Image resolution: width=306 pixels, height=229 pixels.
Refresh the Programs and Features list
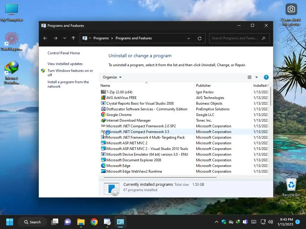point(199,38)
